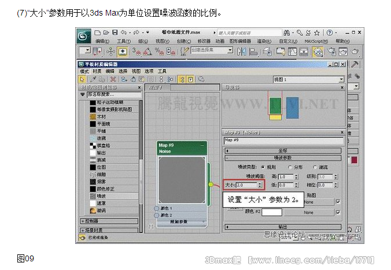Viewport: 391px width, 270px height.
Task: Close the 导航器 navigator panel
Action: click(342, 87)
